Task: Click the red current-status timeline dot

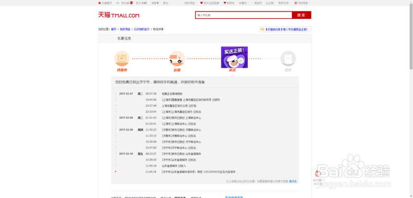Action: pyautogui.click(x=116, y=172)
